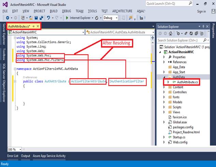Screen dimensions: 216x167
Task: Open the Debug configuration dropdown
Action: pos(111,18)
